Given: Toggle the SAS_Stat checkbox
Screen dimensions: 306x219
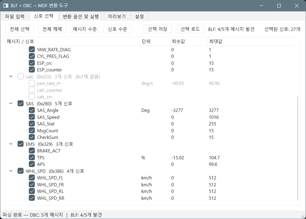Looking at the screenshot, I should click(x=32, y=124).
